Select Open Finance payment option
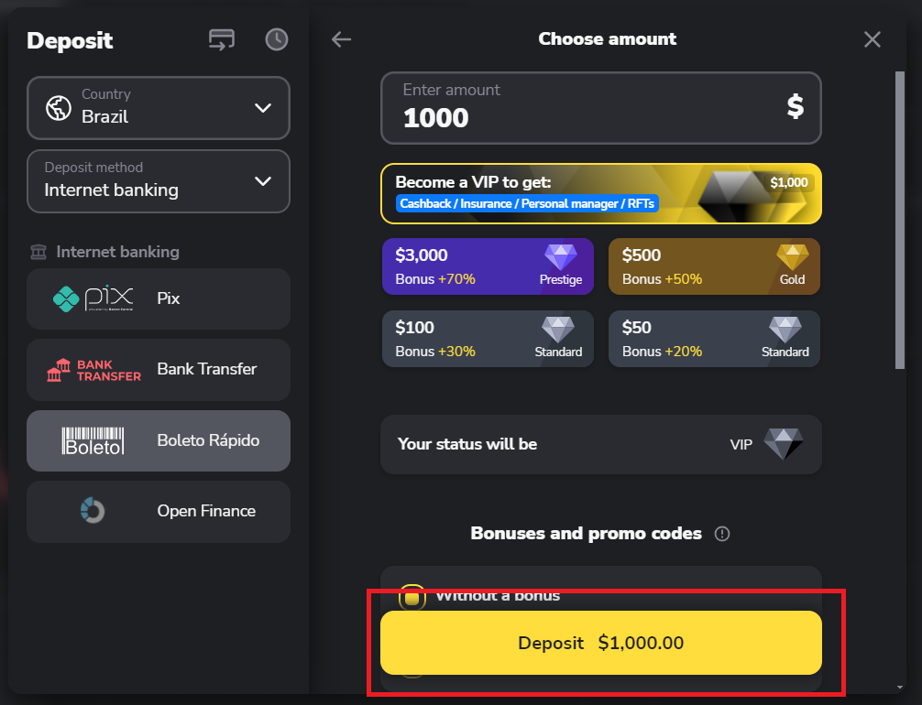Viewport: 922px width, 705px height. pyautogui.click(x=159, y=511)
